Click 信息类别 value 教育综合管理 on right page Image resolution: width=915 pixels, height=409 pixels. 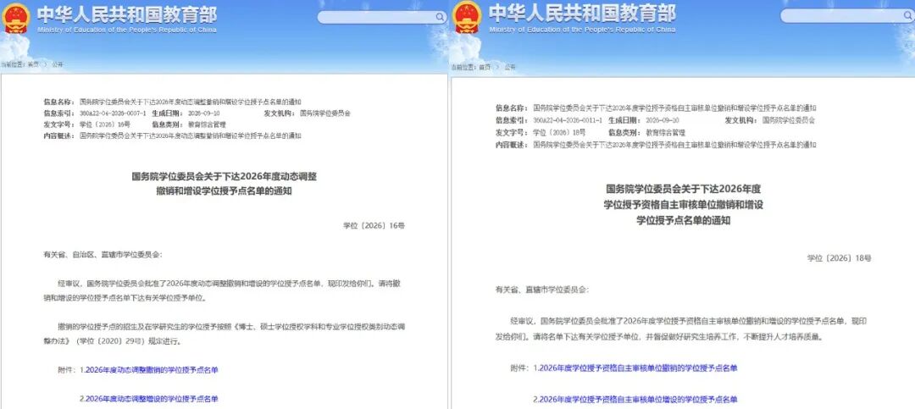(x=665, y=132)
